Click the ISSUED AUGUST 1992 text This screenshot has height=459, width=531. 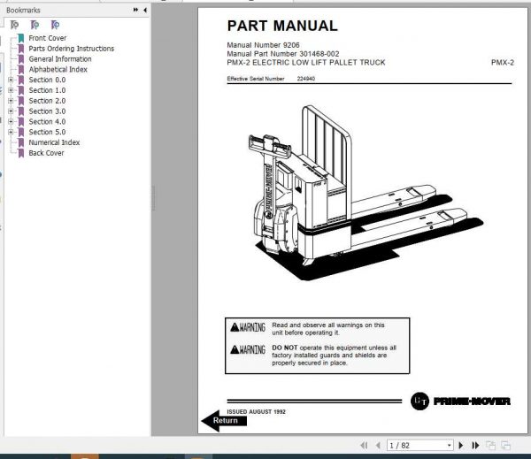pos(256,411)
